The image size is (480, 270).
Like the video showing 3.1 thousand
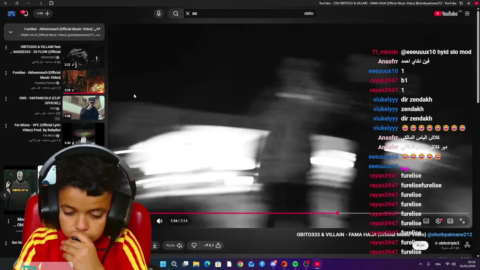pyautogui.click(x=212, y=245)
